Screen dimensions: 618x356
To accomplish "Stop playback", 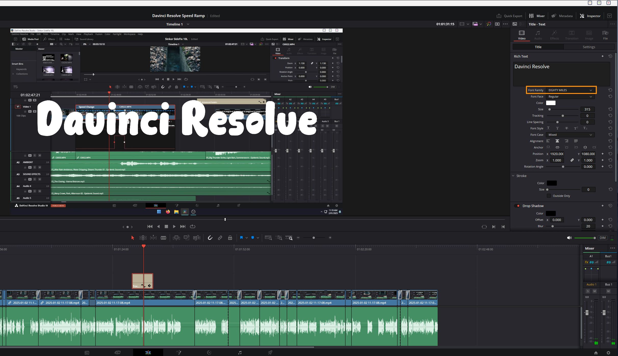I will coord(166,226).
